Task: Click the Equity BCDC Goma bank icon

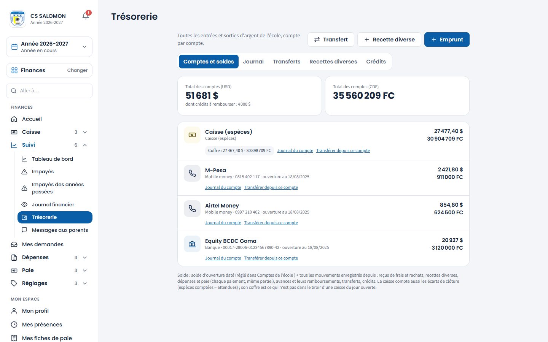Action: [192, 244]
